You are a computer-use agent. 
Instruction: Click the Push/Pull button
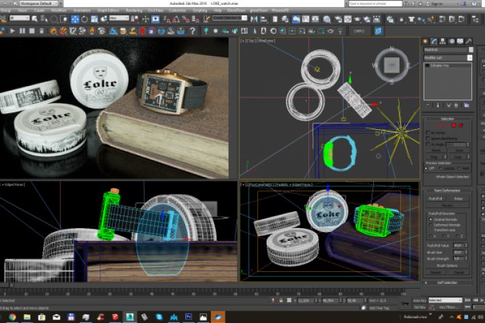point(436,199)
